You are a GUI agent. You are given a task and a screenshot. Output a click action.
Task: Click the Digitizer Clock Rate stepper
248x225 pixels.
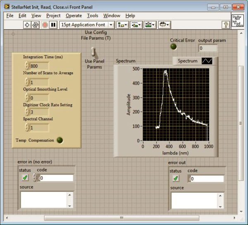coord(27,112)
